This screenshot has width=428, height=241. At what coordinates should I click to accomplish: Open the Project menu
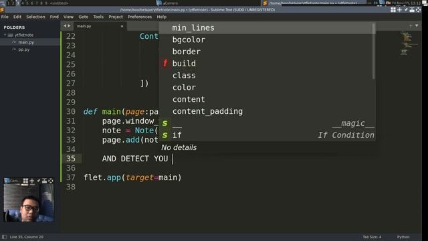coord(116,17)
